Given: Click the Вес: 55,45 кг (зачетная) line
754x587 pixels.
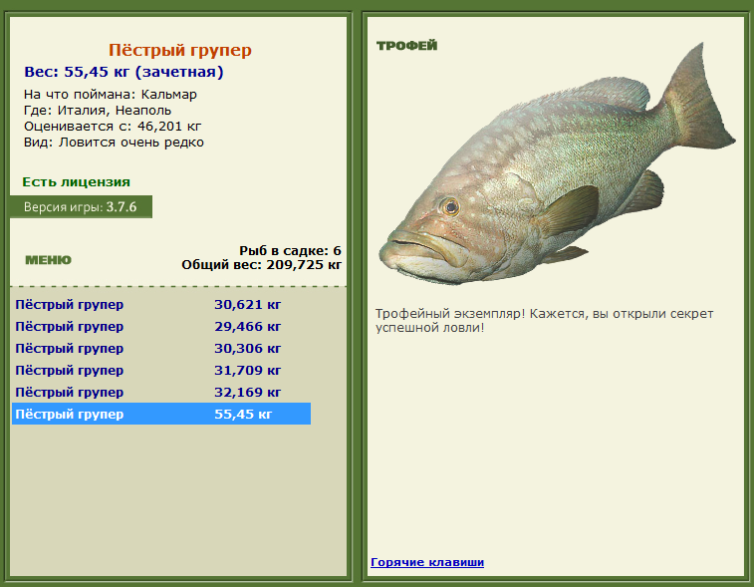Looking at the screenshot, I should (x=125, y=72).
